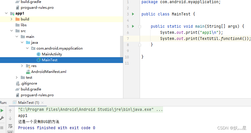This screenshot has height=133, width=251.
Task: Click the res resources folder icon
Action: tap(28, 66)
